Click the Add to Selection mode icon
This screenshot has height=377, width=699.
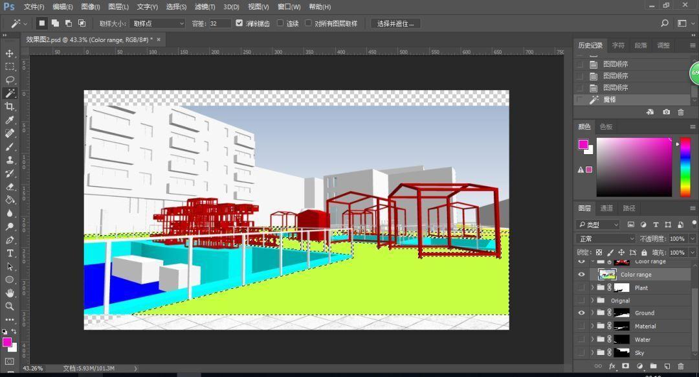click(55, 23)
